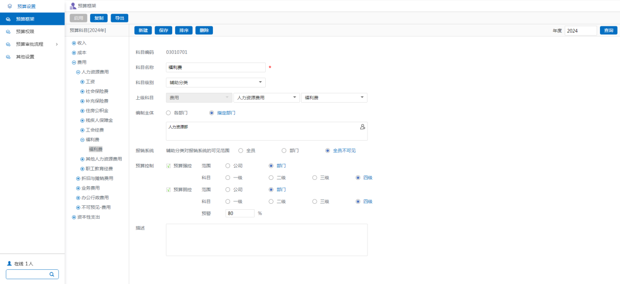
Task: Collapse the 人力资源费用 node minus icon
Action: coord(78,72)
